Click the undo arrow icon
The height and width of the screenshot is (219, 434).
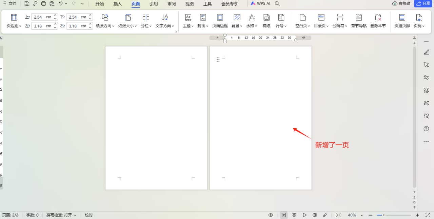[x=61, y=4]
